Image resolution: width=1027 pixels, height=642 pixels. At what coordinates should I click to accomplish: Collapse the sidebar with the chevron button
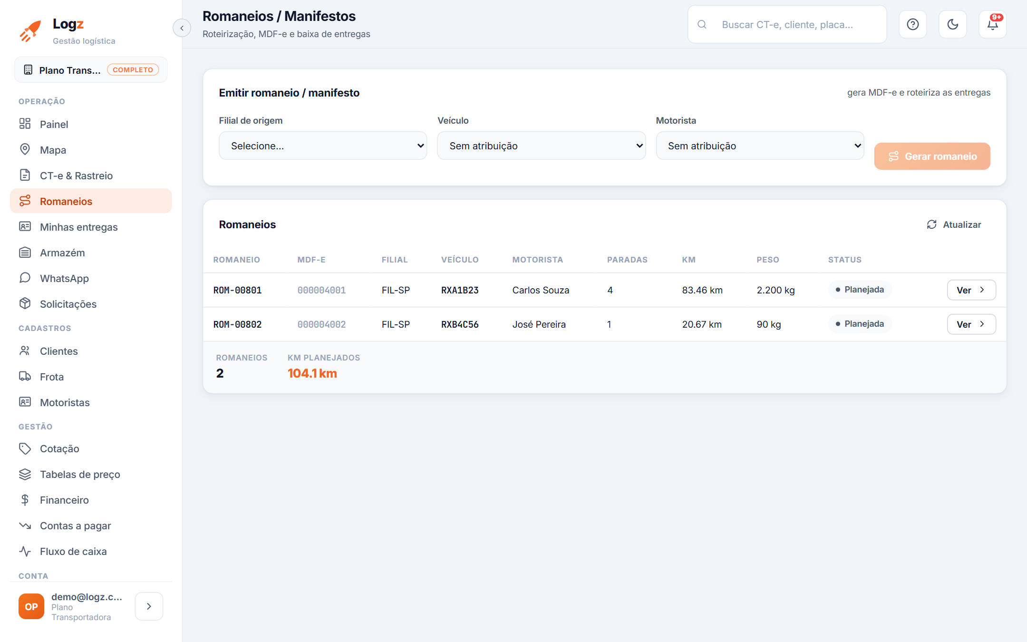182,28
